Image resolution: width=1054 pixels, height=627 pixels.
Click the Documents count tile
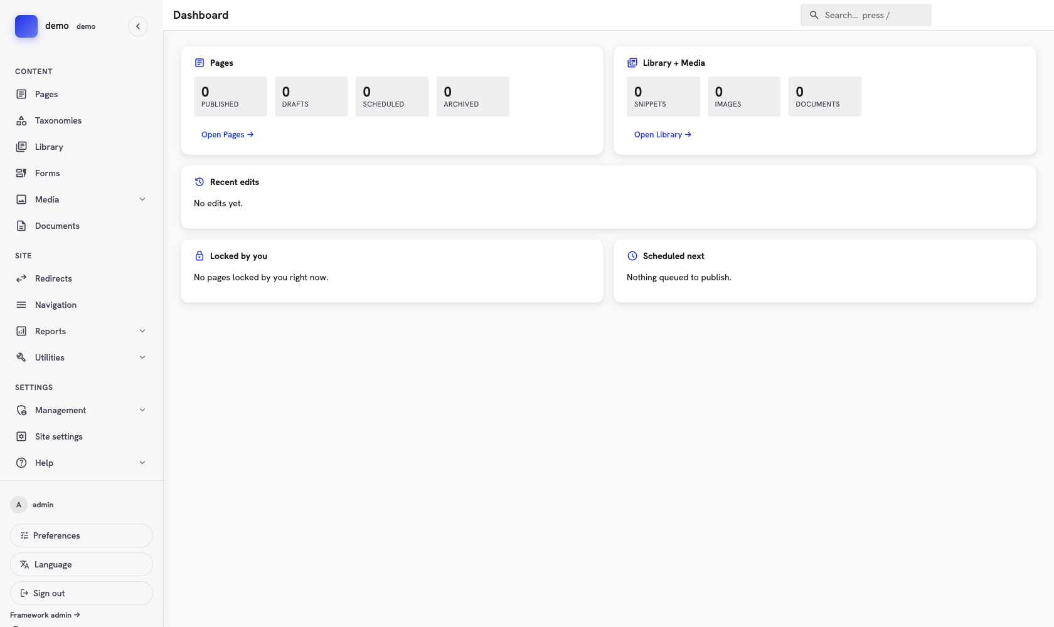(x=825, y=97)
